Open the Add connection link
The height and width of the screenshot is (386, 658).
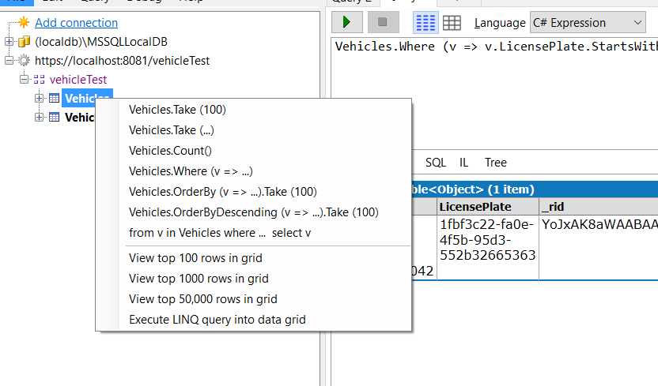click(77, 23)
